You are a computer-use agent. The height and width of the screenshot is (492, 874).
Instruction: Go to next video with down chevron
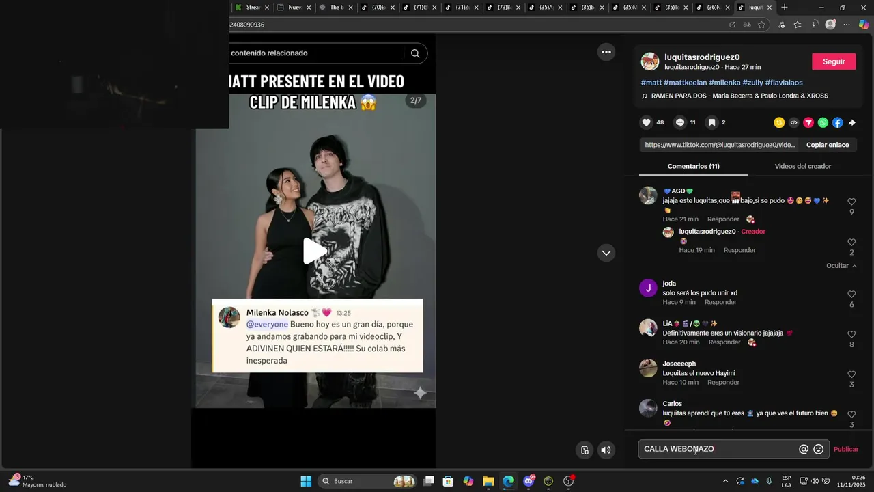click(606, 253)
